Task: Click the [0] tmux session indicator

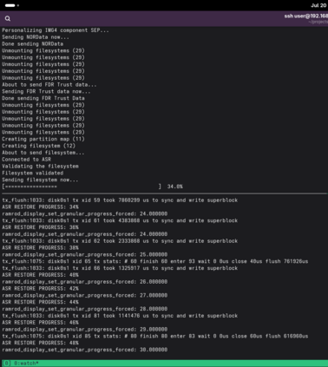Action: [x=7, y=364]
